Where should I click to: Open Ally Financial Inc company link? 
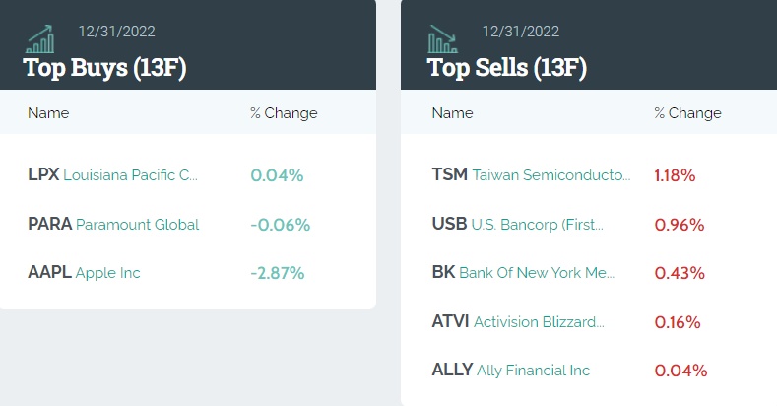[x=533, y=371]
